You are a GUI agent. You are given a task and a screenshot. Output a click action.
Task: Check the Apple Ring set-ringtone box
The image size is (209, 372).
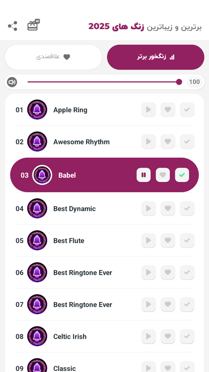(x=187, y=110)
